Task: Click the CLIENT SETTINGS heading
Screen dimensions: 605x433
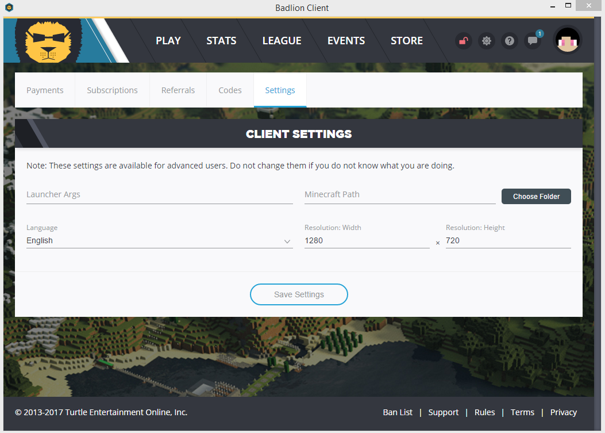Action: pyautogui.click(x=299, y=134)
